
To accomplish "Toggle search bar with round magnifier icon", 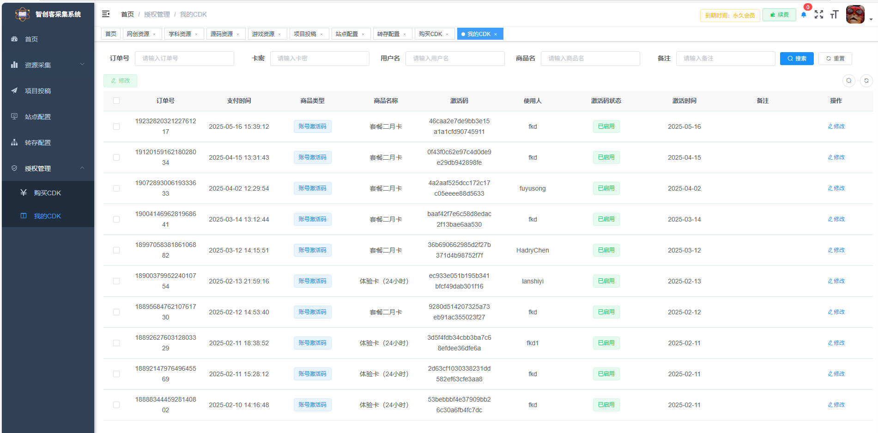I will pyautogui.click(x=849, y=81).
